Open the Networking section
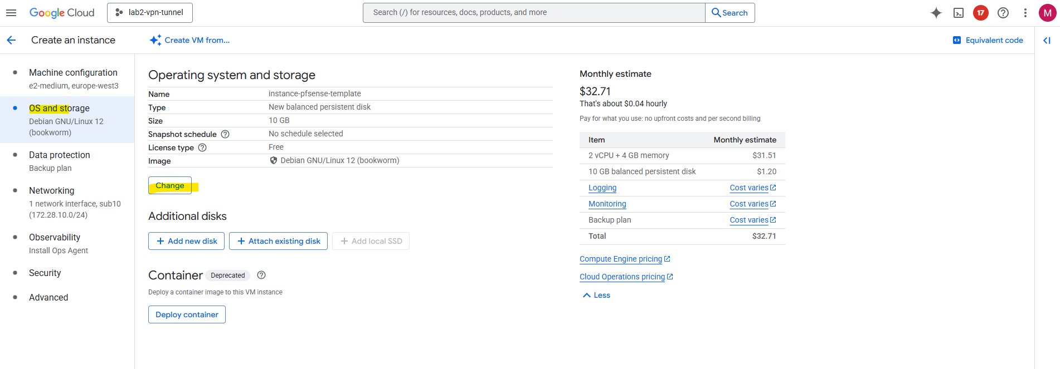Screen dimensions: 1060x369 pyautogui.click(x=51, y=190)
